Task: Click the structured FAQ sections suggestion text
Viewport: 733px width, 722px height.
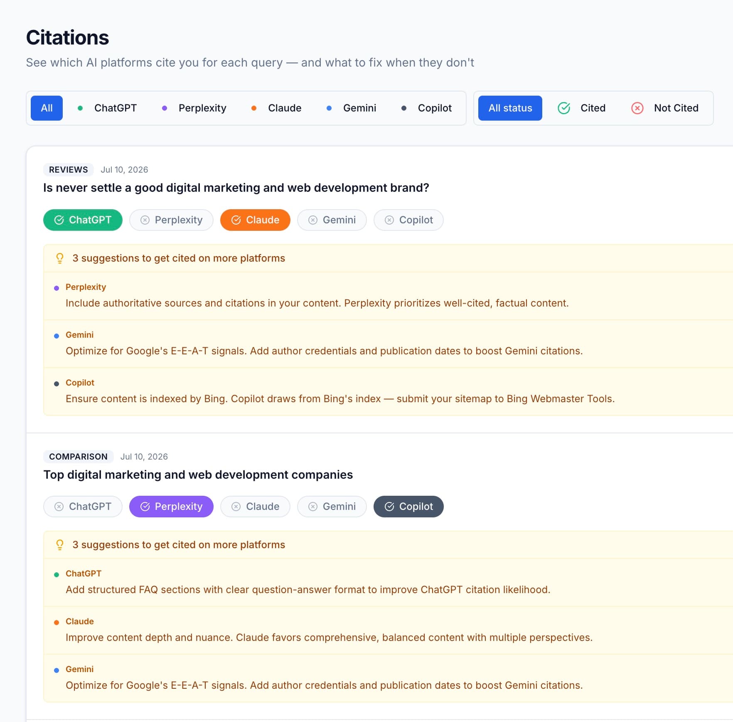Action: [x=308, y=590]
